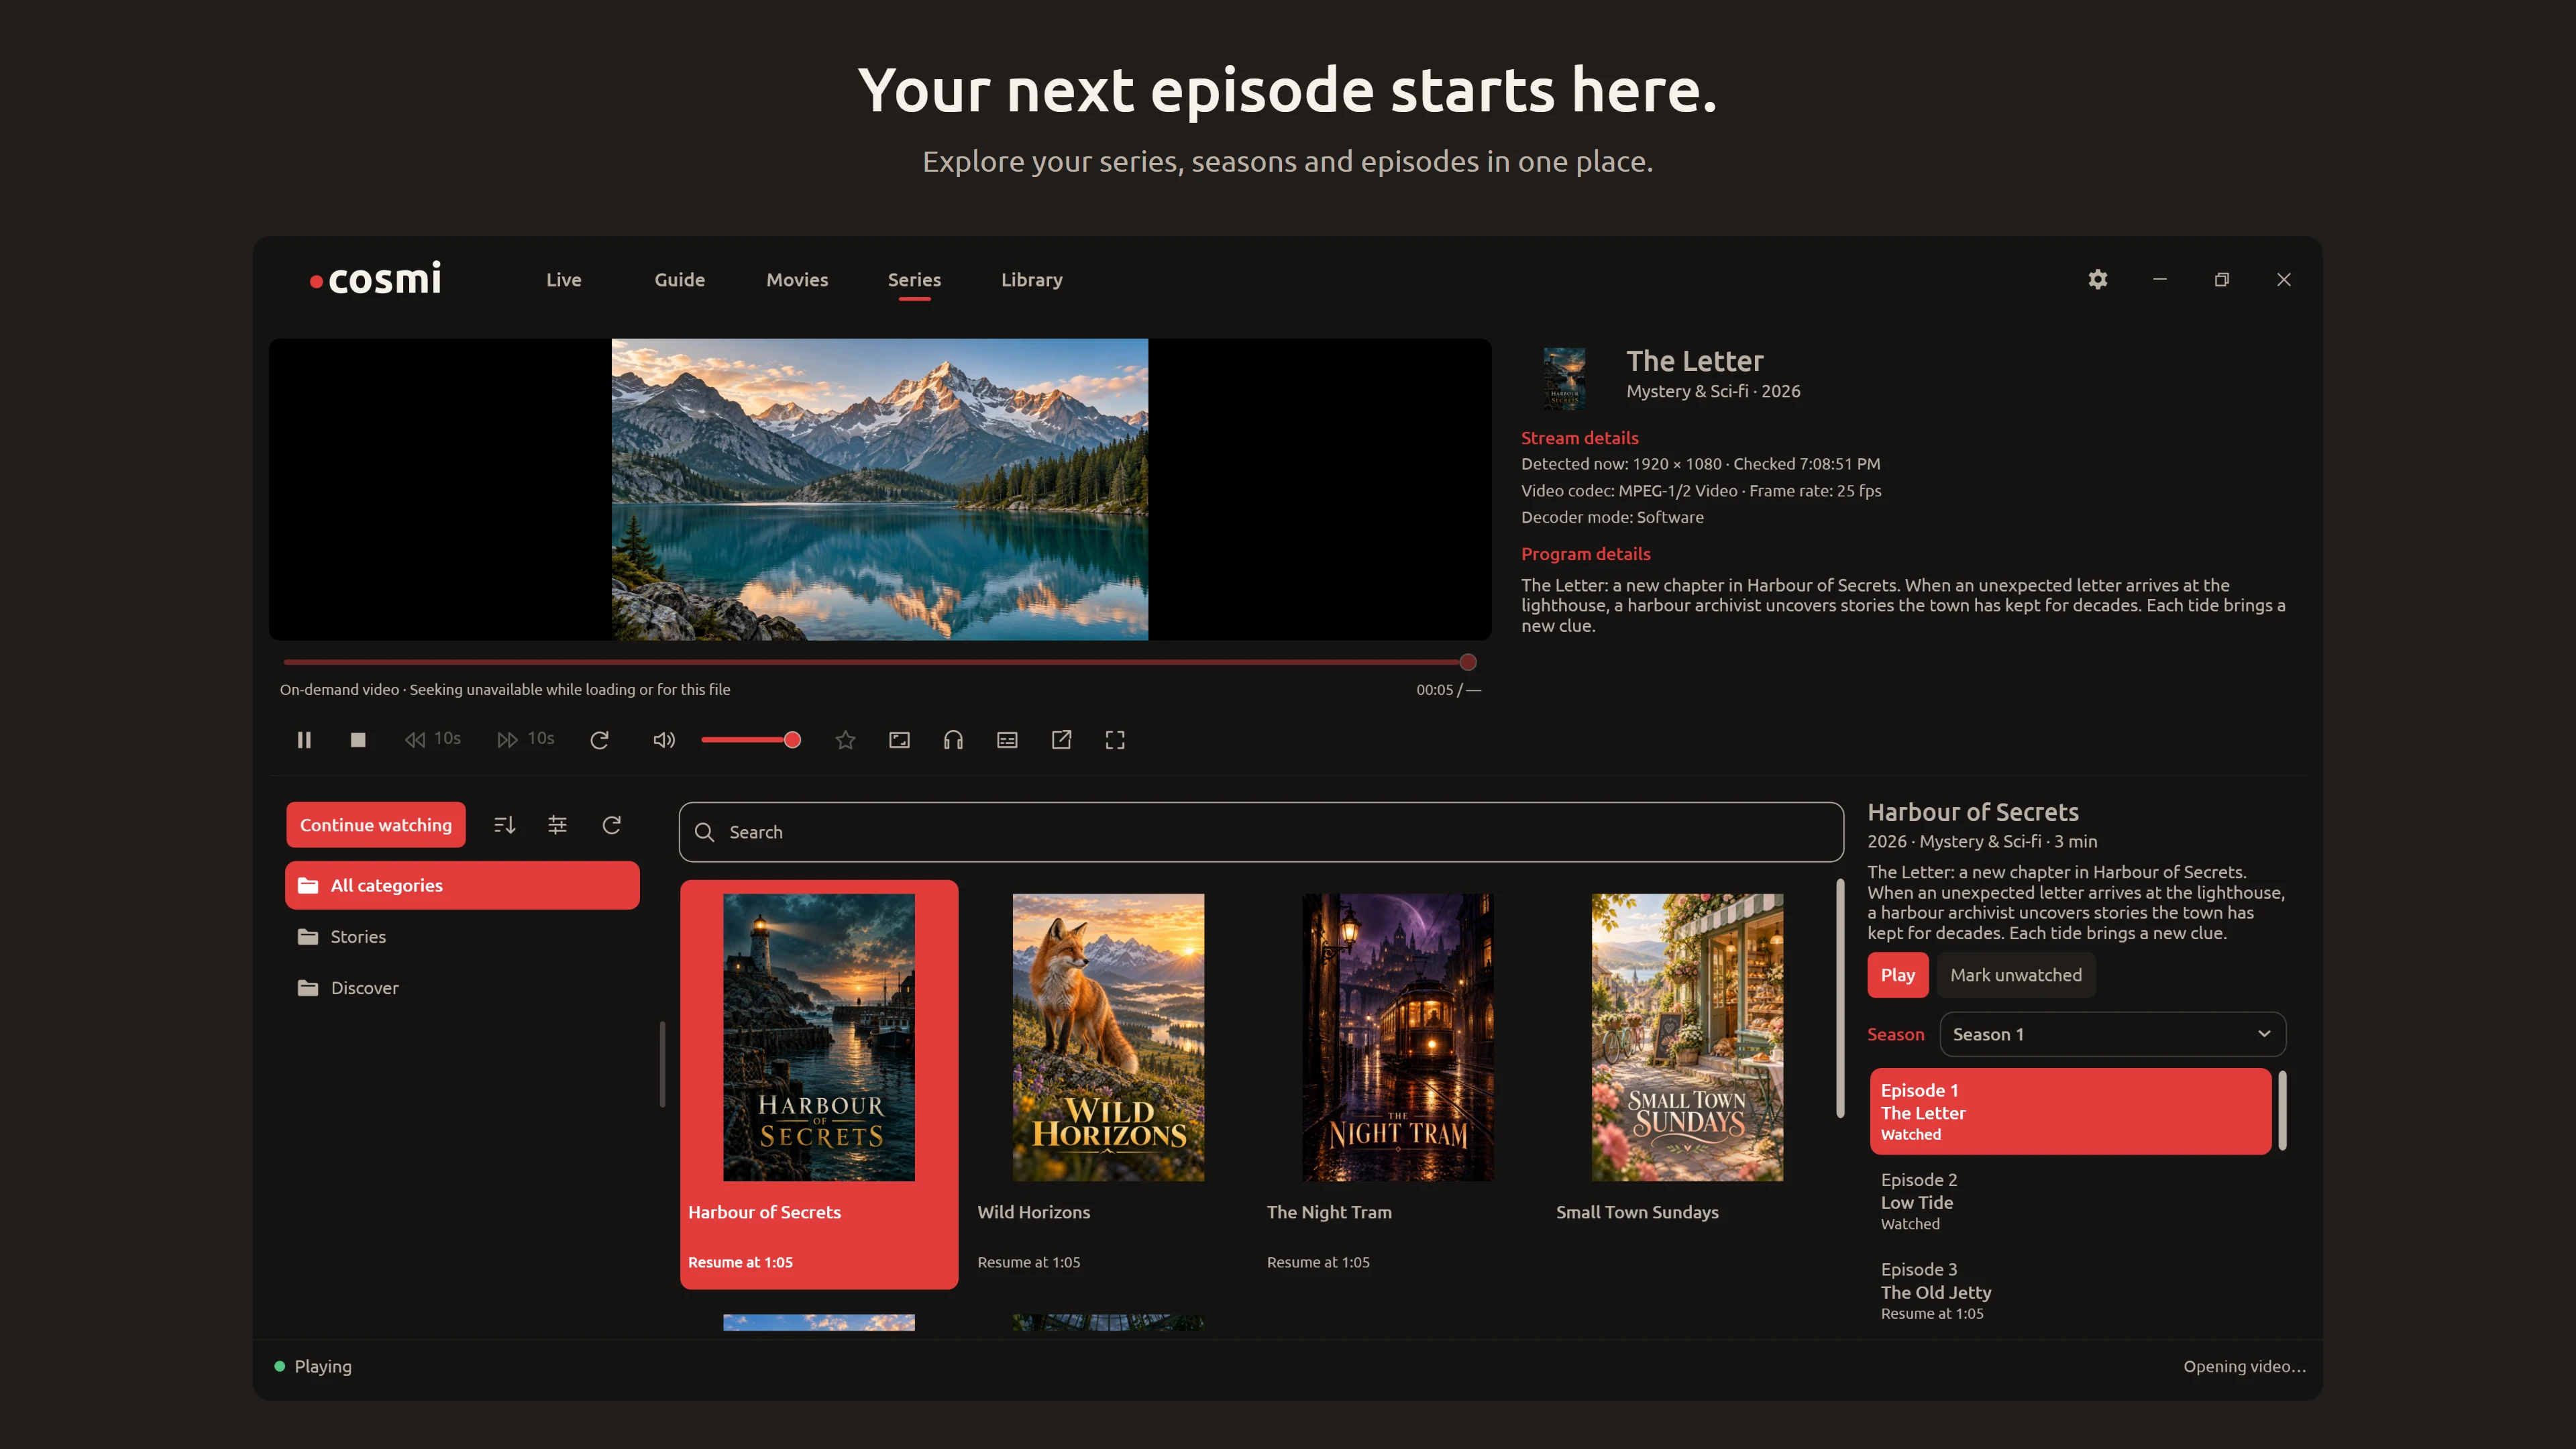The image size is (2576, 1449).
Task: Click the cosmi logo
Action: (x=376, y=279)
